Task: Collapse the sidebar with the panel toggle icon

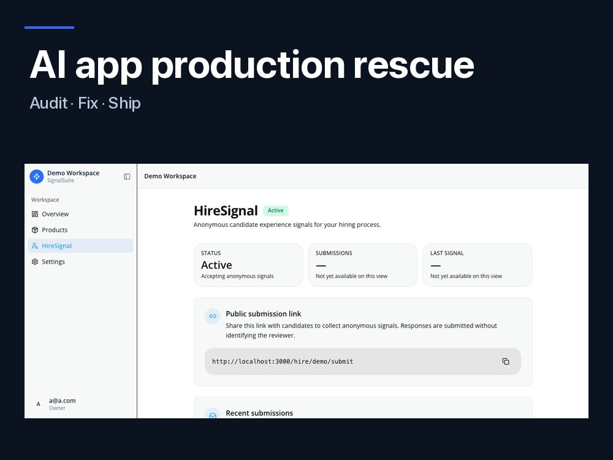Action: 127,177
